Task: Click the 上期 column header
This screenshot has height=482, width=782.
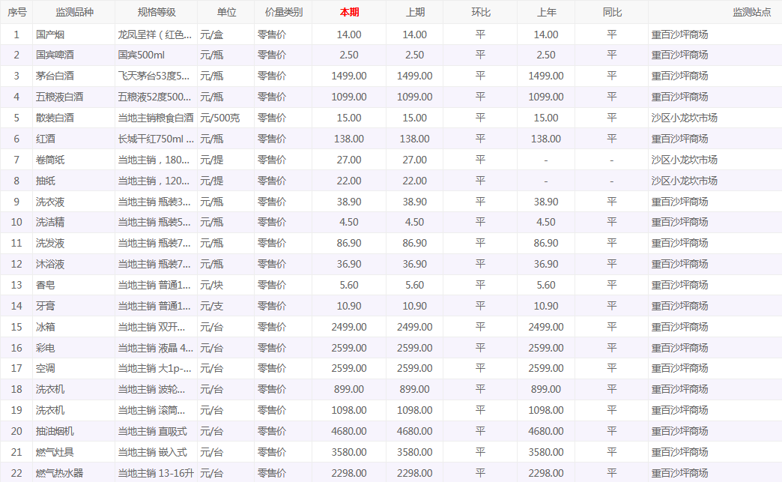Action: click(415, 12)
